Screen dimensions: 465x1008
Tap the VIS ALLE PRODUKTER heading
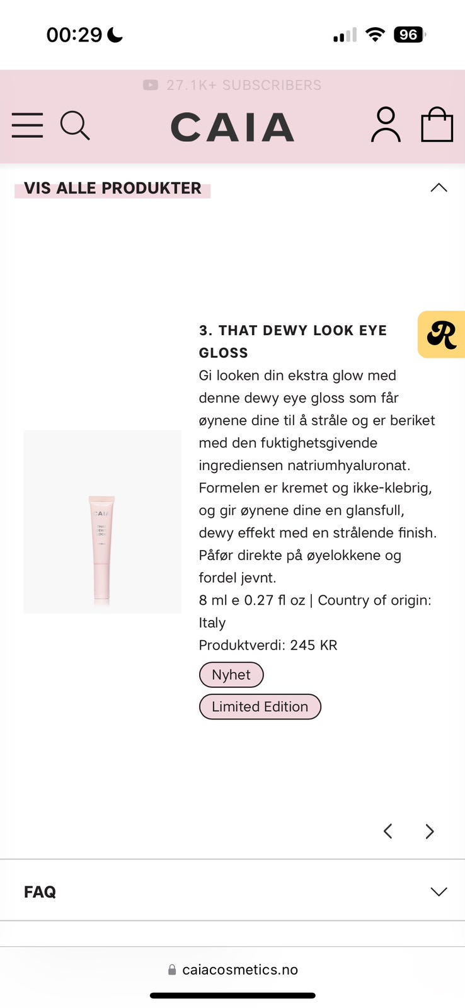point(113,188)
